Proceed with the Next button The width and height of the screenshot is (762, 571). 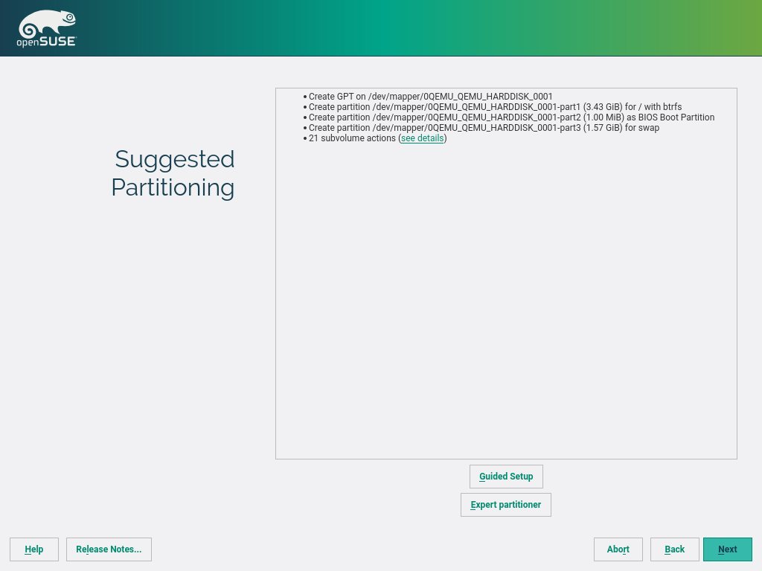coord(727,549)
